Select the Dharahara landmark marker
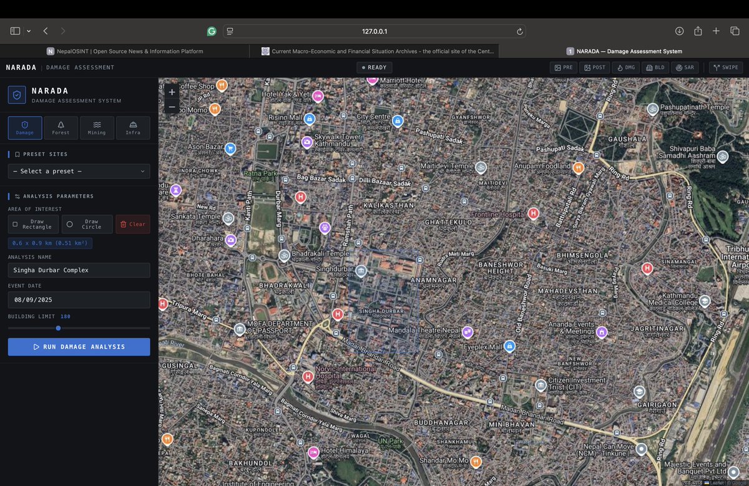The width and height of the screenshot is (749, 486). tap(231, 240)
